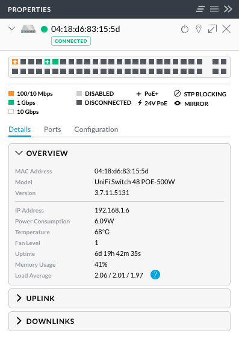
Task: Close the 04:18:d6:83:15:5d device panel
Action: [x=226, y=29]
